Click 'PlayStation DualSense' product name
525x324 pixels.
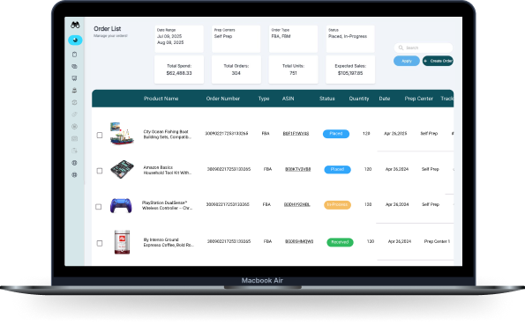pos(167,205)
